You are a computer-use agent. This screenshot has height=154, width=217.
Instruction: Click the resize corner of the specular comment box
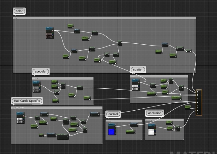93,104
